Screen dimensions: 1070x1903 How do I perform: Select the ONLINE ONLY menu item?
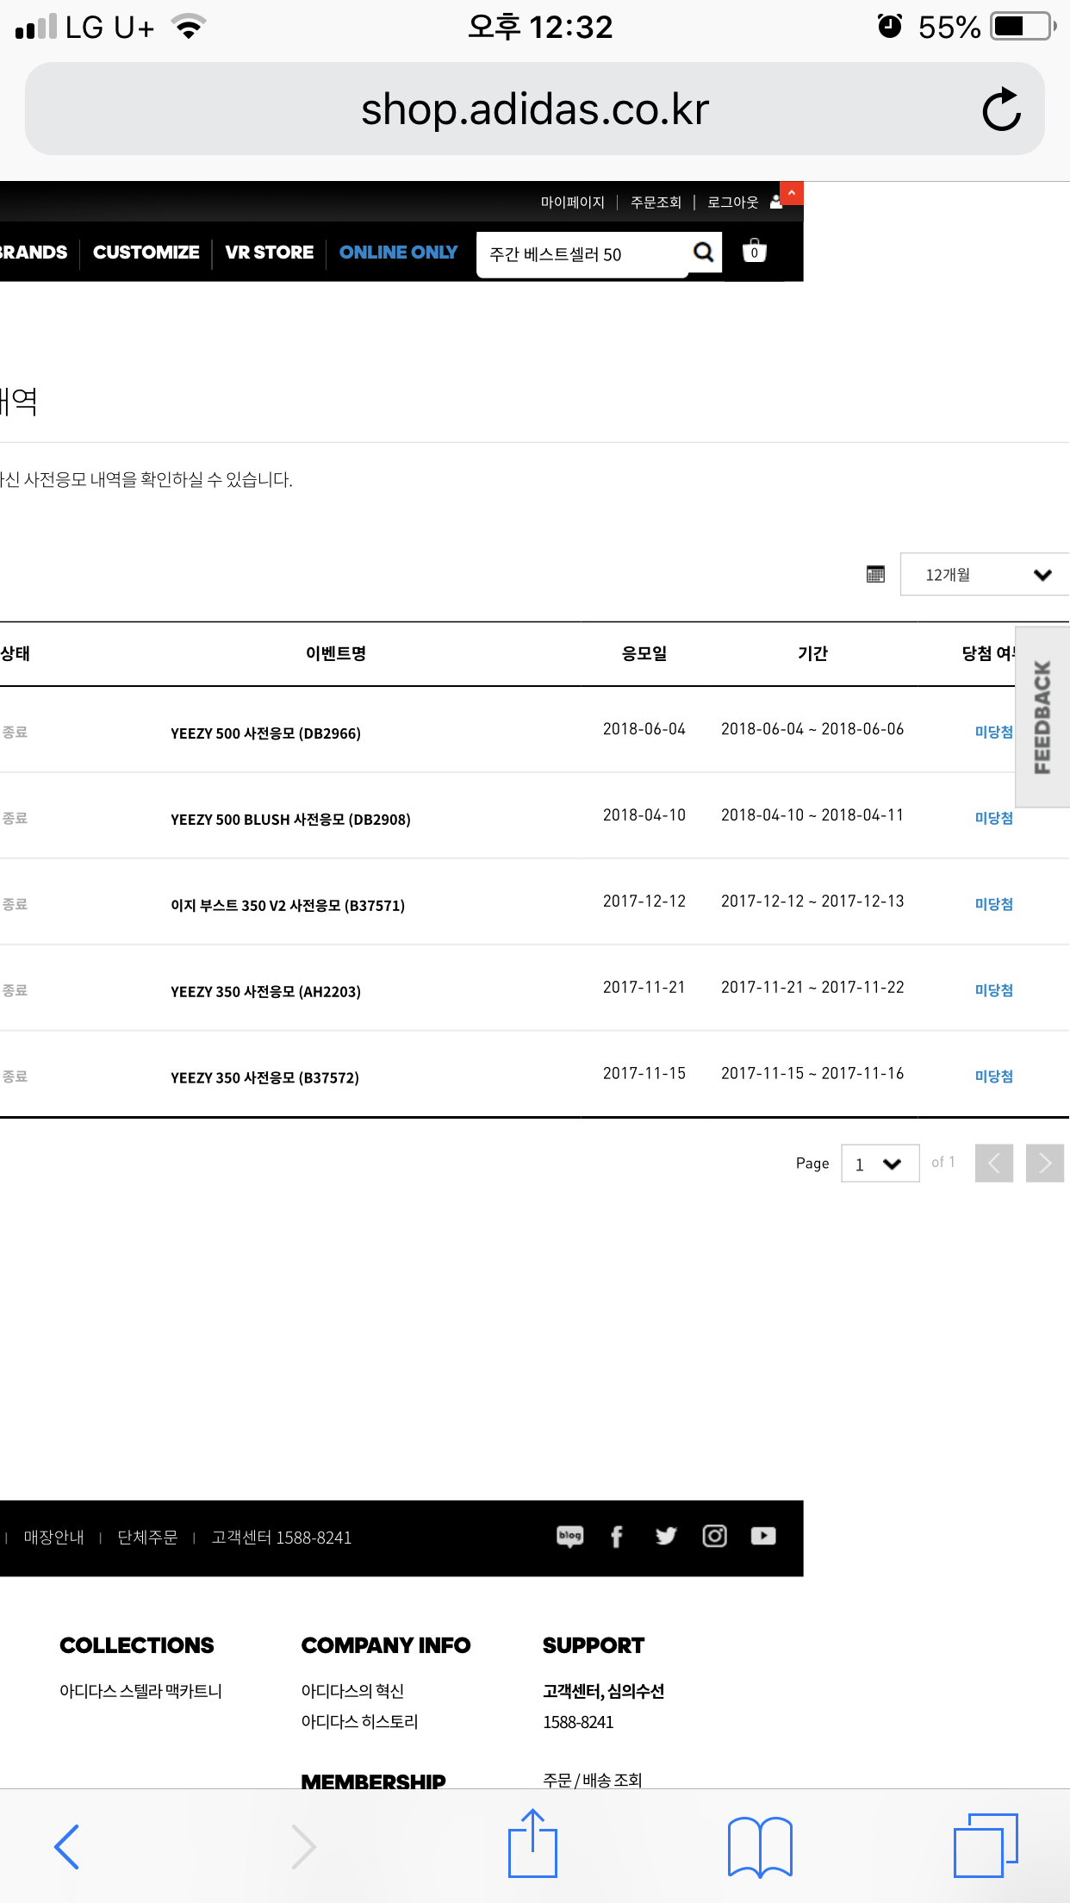[x=398, y=253]
